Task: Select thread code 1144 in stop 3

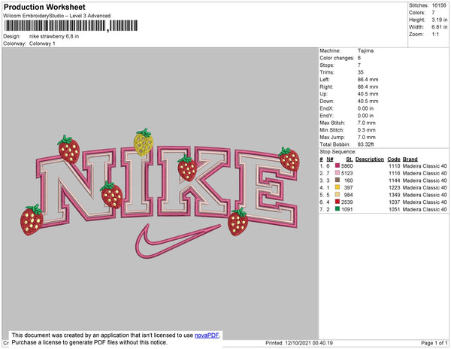Action: 395,181
